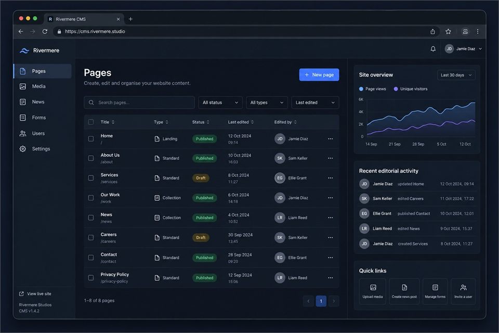Go to Users in the sidebar
The width and height of the screenshot is (499, 333).
click(42, 133)
